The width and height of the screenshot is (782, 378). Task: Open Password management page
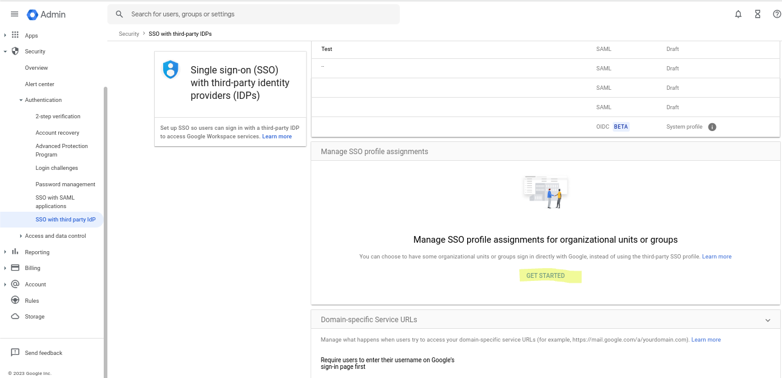coord(66,184)
